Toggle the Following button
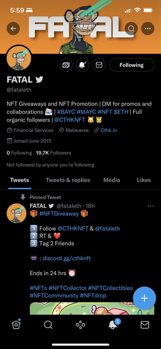Screen dimensions: 161x349 coord(132,65)
